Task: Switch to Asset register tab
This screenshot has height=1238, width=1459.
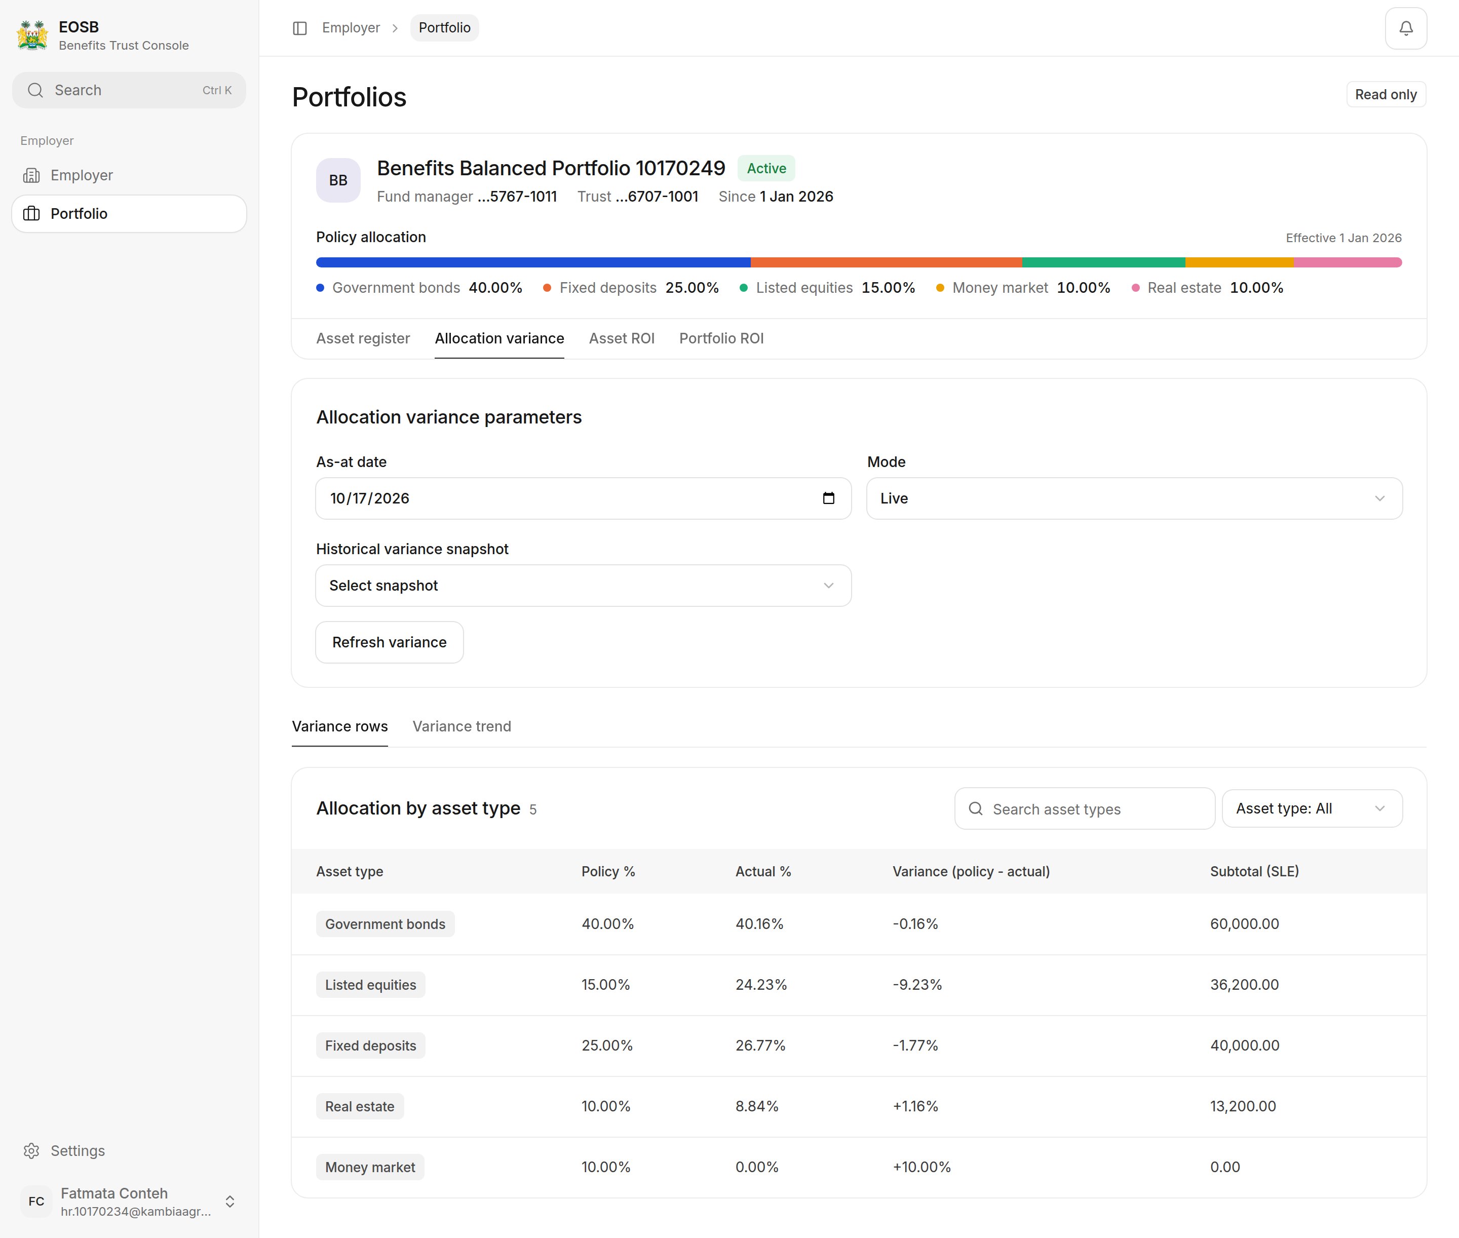Action: click(363, 338)
